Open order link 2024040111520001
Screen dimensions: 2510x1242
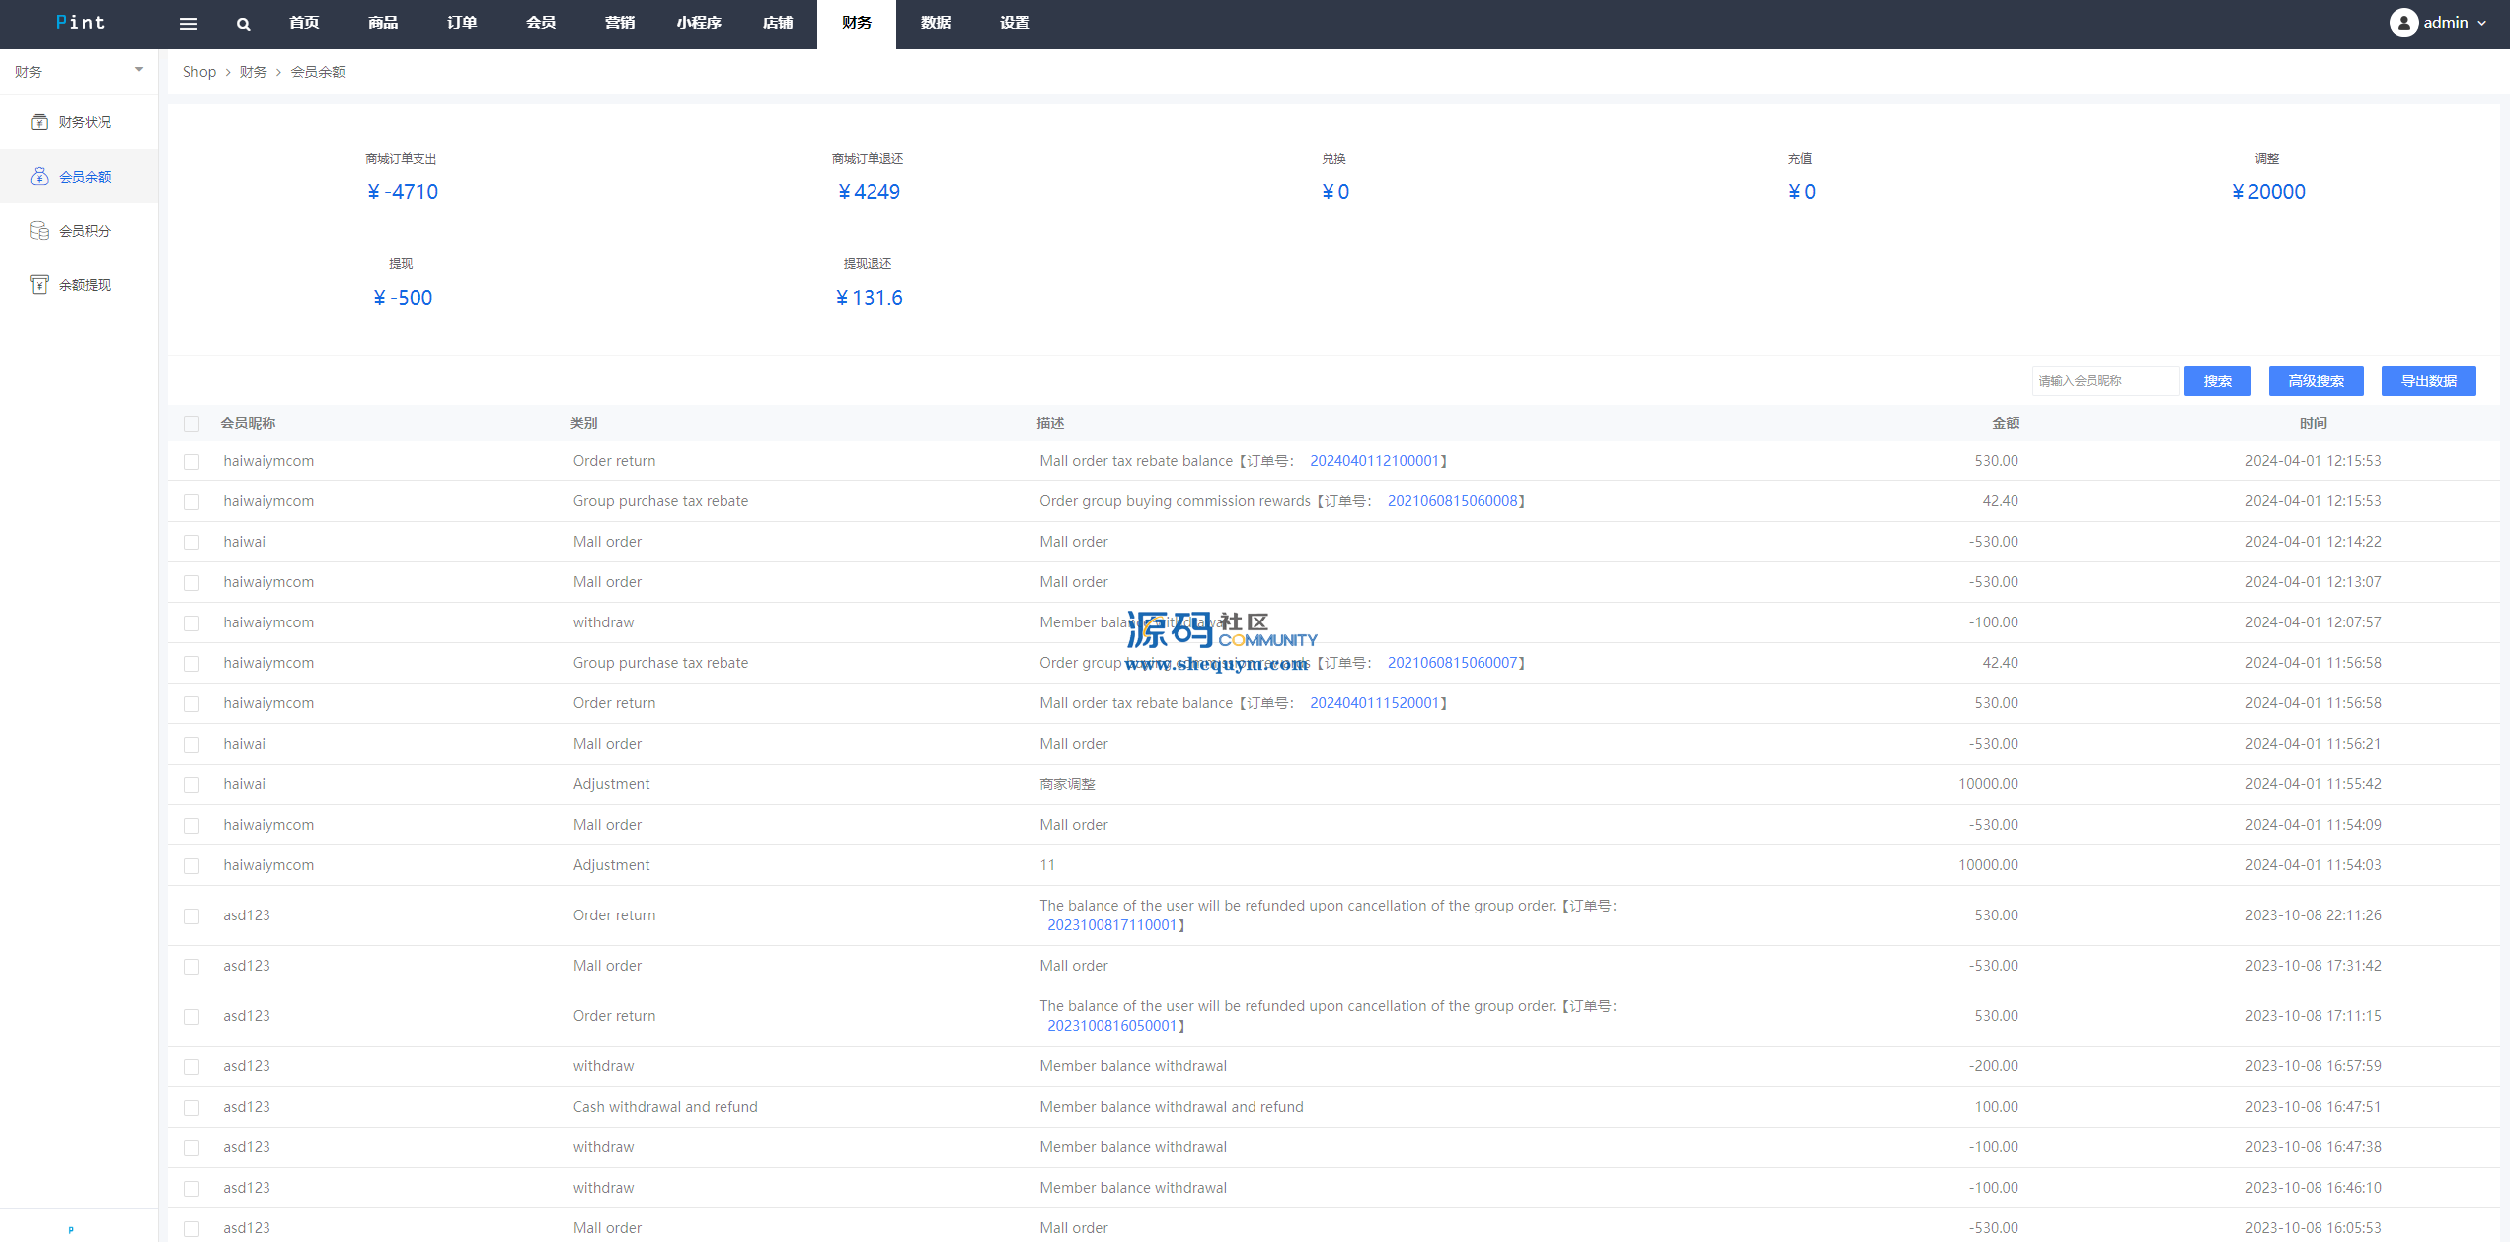(1374, 703)
